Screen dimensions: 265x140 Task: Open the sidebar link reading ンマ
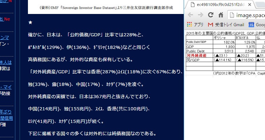pos(5,38)
